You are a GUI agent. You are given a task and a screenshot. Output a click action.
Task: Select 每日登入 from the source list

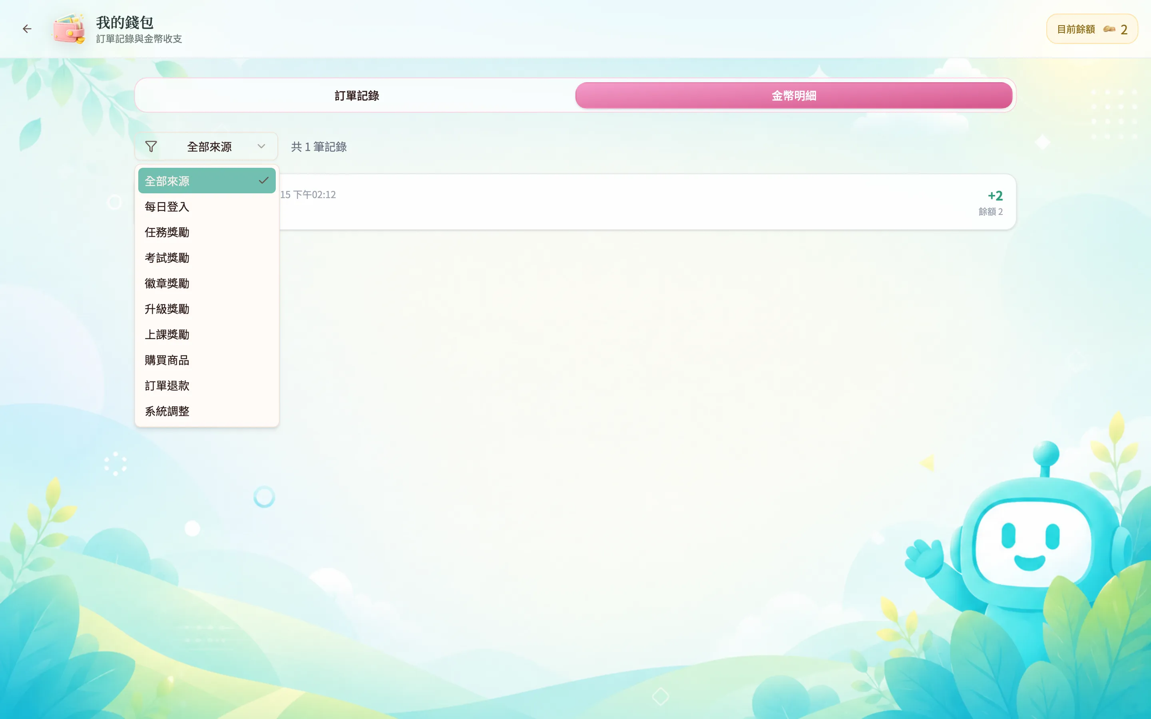[x=207, y=207]
